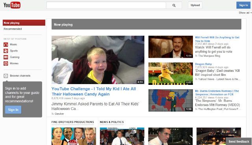Open the Fine Brothers election video thumbnail
Image resolution: width=252 pixels, height=145 pixels.
(x=74, y=136)
